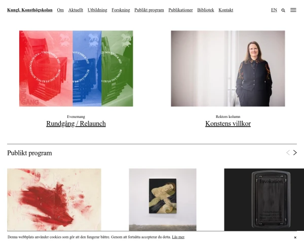Viewport: 304px width, 243px height.
Task: Open the Om menu item
Action: [60, 10]
